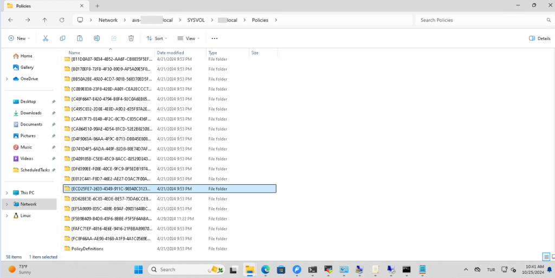
Task: Click the Delete trash icon
Action: pos(131,38)
